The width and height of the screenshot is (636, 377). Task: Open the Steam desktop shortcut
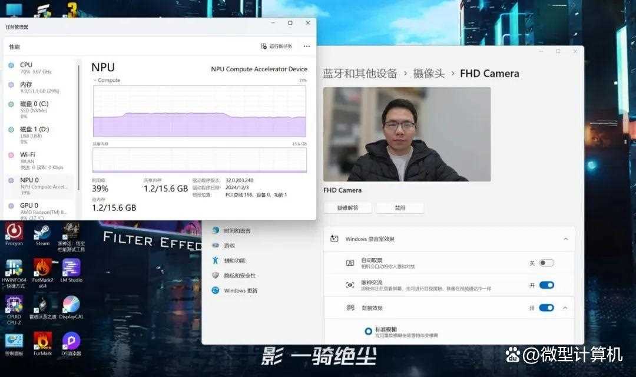click(42, 232)
